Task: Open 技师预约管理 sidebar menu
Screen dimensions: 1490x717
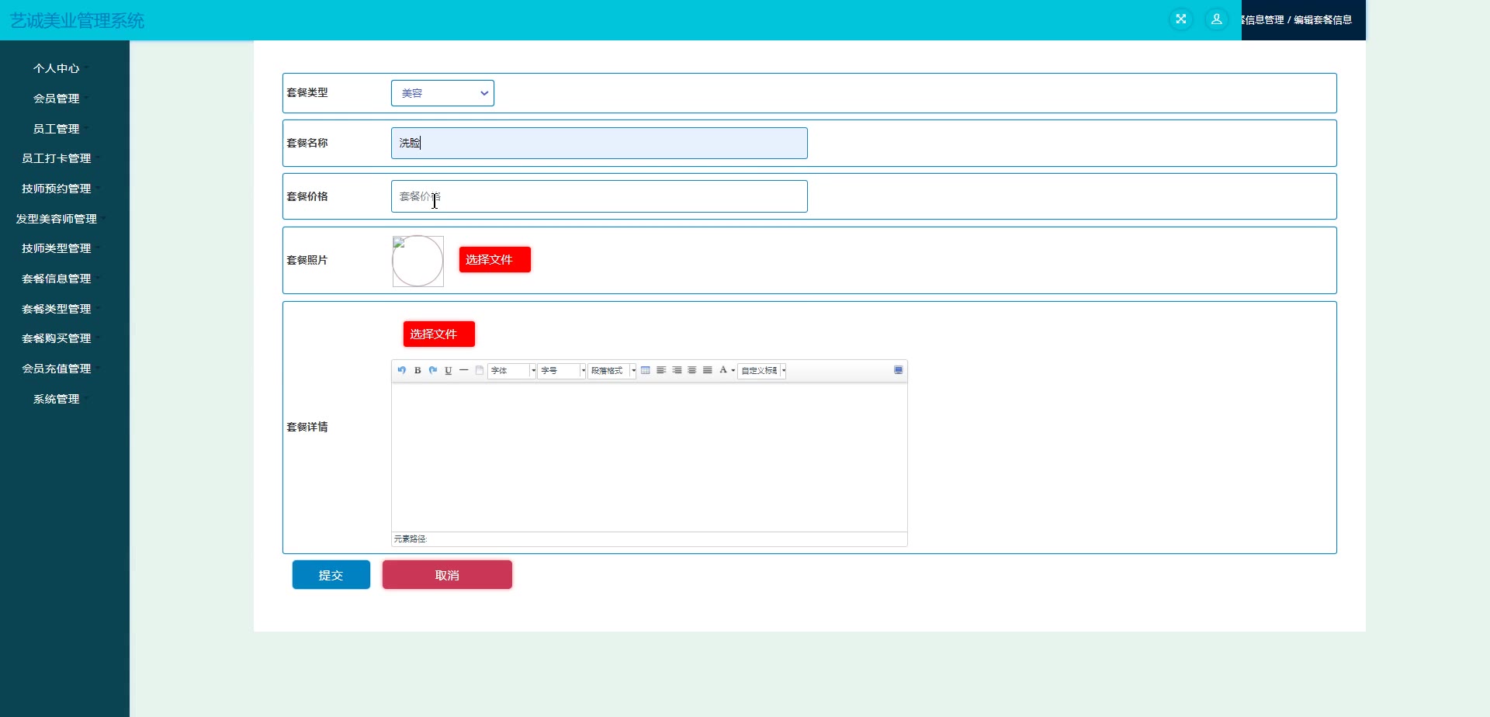Action: coord(57,189)
